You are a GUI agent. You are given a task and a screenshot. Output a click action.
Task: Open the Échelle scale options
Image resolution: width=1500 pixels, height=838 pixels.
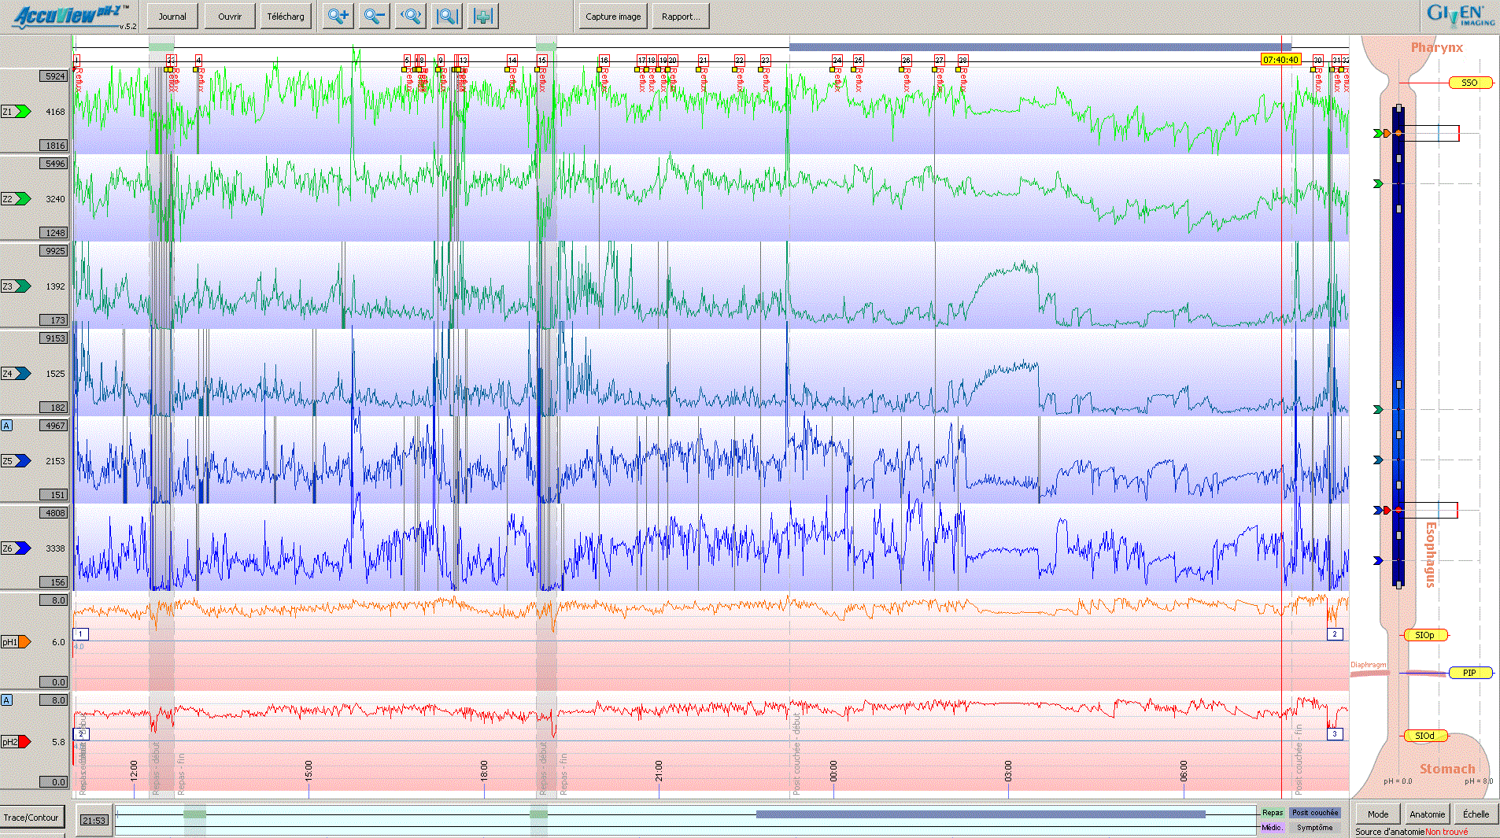click(x=1476, y=814)
